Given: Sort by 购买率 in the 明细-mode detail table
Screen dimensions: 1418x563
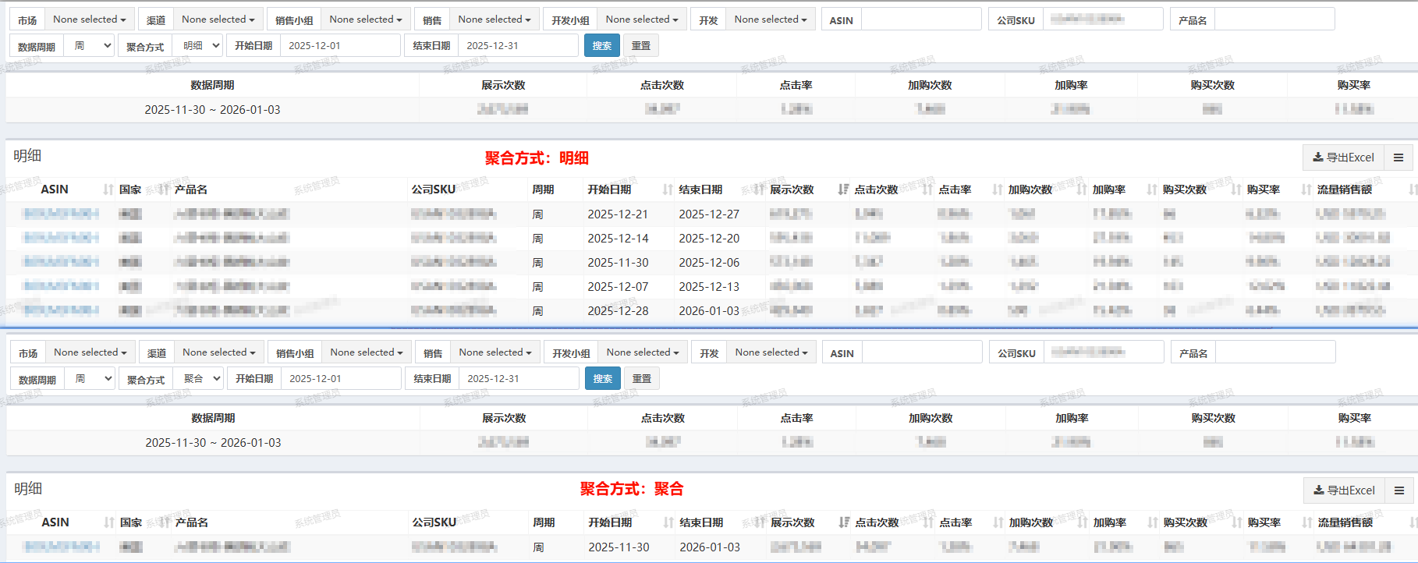Looking at the screenshot, I should (x=1306, y=189).
